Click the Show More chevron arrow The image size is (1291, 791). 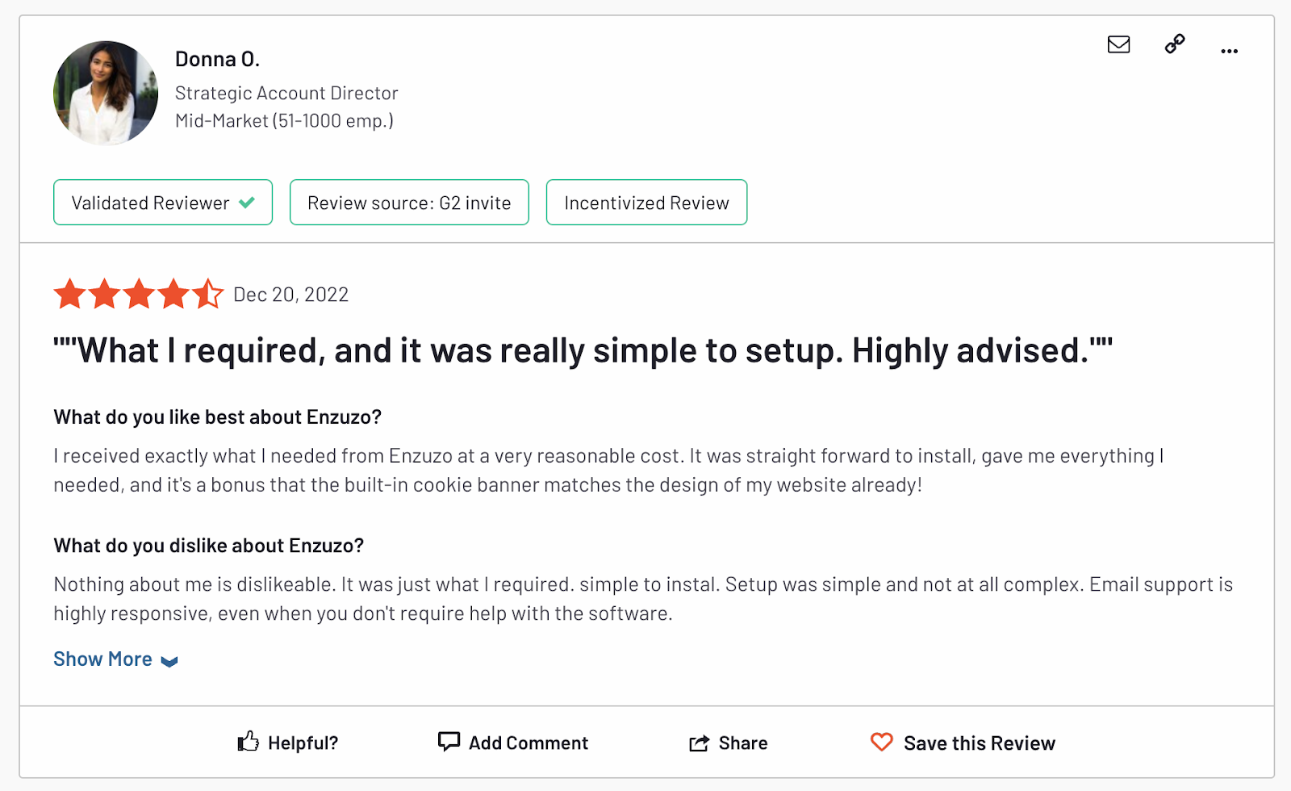pos(169,662)
